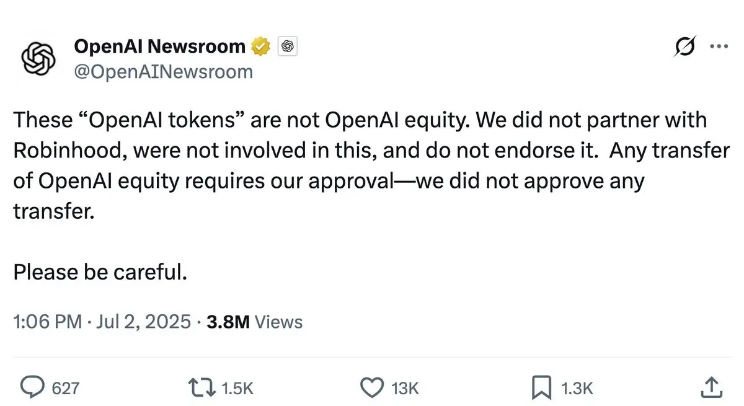Bookmark this OpenAI Newsroom post
This screenshot has height=406, width=744.
point(542,387)
